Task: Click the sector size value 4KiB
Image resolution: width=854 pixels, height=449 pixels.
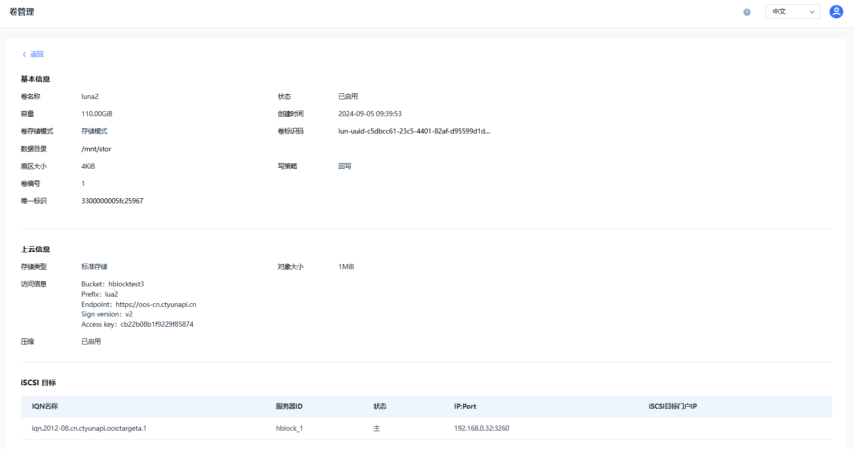Action: coord(88,166)
